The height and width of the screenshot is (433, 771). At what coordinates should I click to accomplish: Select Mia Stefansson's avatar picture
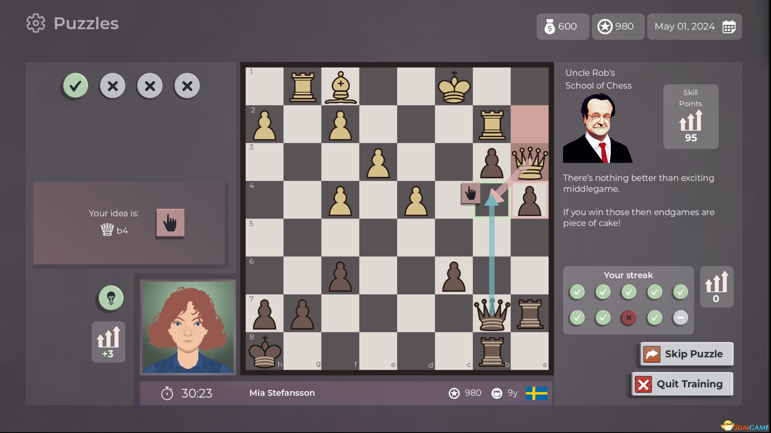(x=188, y=327)
